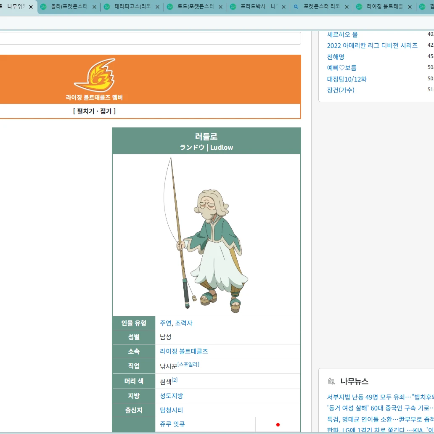Screen dimensions: 434x434
Task: Click the Rising Volt Tacklers flame logo
Action: (95, 75)
